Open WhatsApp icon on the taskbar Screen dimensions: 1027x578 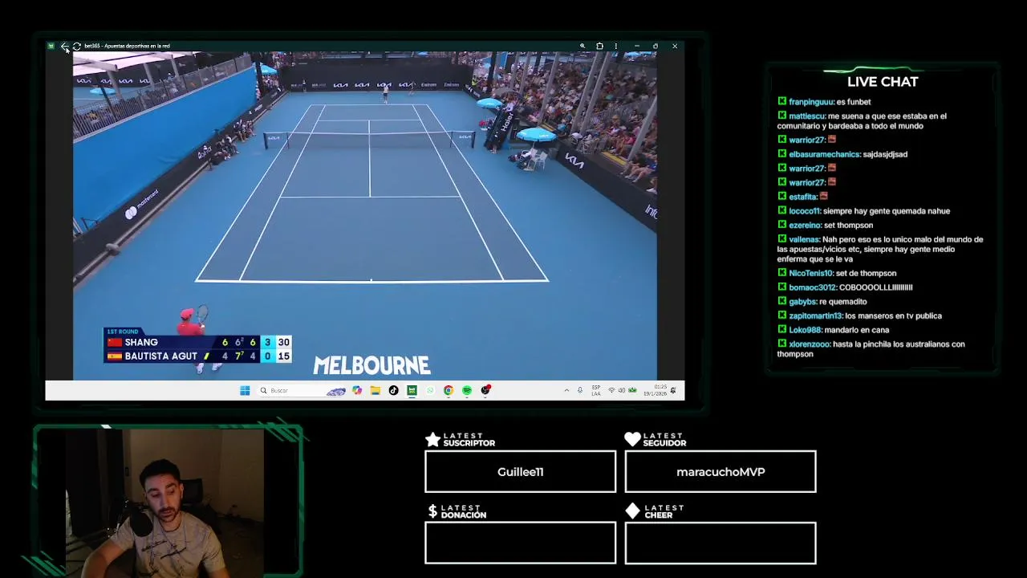tap(430, 391)
